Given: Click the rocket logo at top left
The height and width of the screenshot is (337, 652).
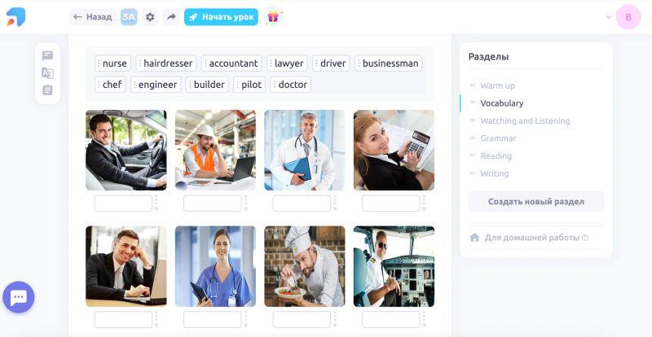Looking at the screenshot, I should click(x=15, y=17).
